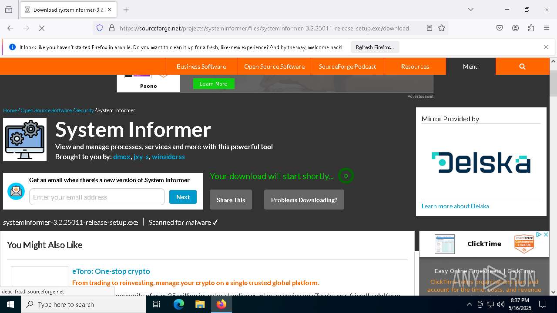
Task: Open dmex author profile link
Action: (x=122, y=157)
